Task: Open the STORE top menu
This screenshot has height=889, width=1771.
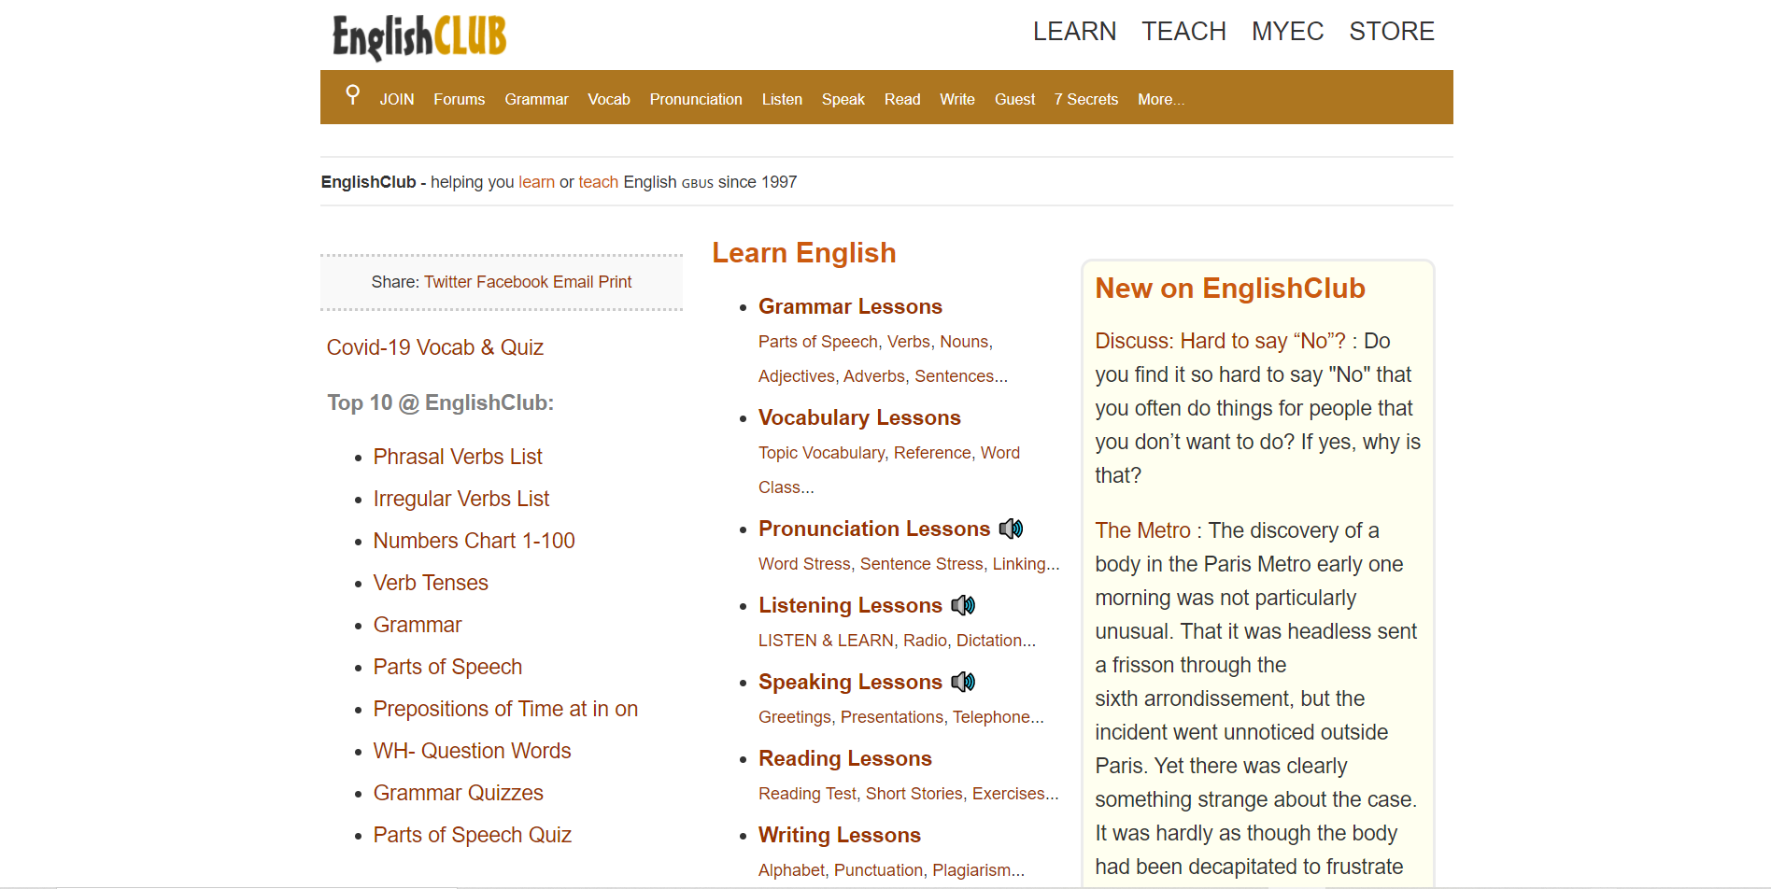Action: [x=1392, y=32]
